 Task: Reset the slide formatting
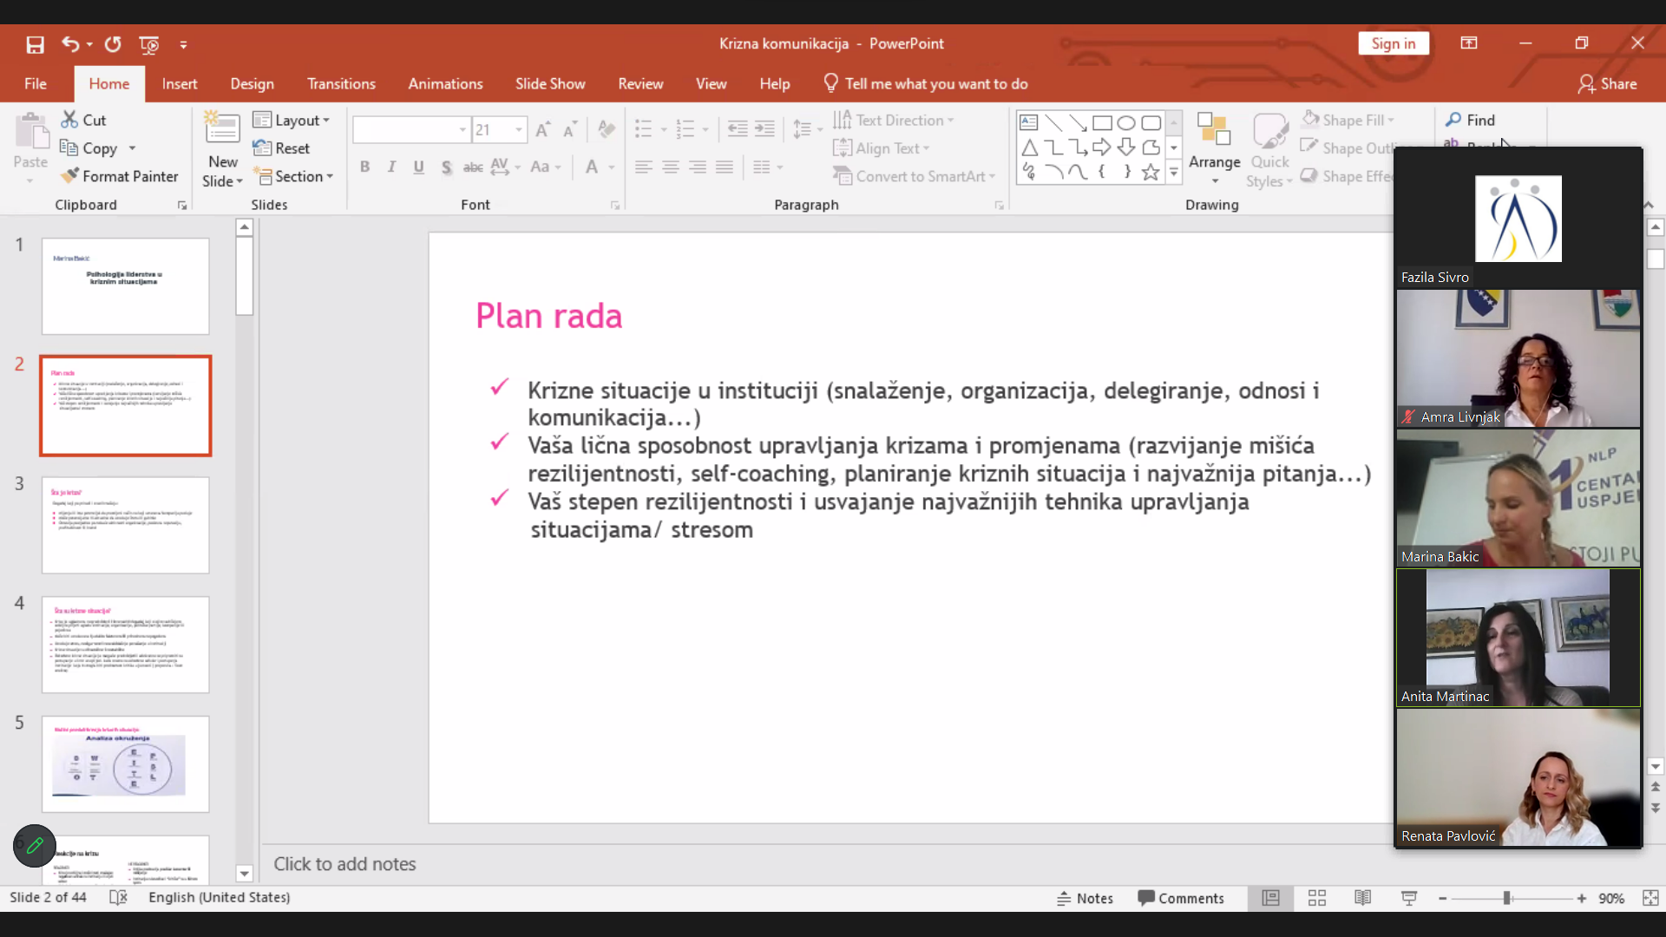click(x=281, y=148)
